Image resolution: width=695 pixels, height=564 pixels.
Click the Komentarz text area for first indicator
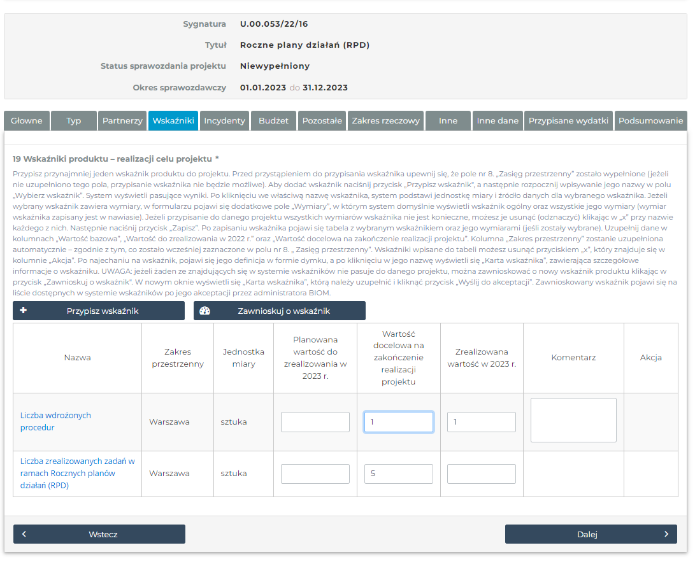click(573, 420)
